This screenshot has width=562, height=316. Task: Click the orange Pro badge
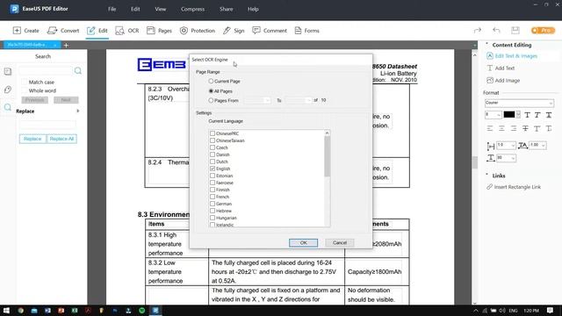click(x=543, y=31)
